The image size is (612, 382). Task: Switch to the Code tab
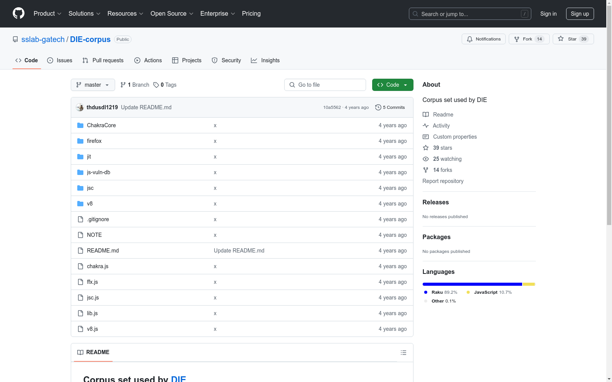[x=27, y=60]
